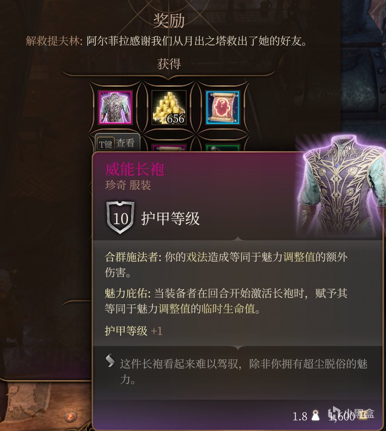Click the armor class shield icon showing 10
Viewport: 386px width, 431px height.
(x=120, y=217)
